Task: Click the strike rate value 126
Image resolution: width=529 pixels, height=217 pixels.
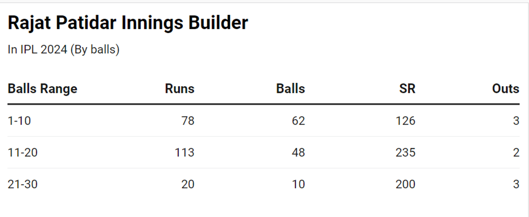Action: (x=405, y=120)
